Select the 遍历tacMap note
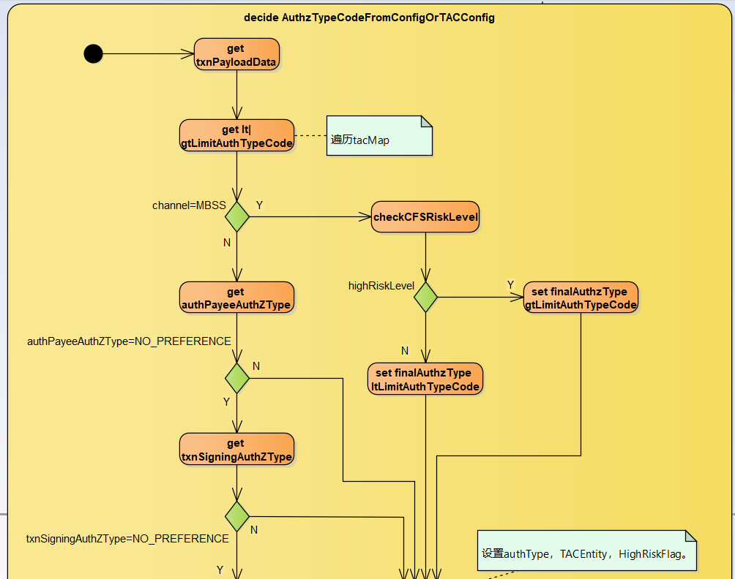735x579 pixels. [379, 136]
